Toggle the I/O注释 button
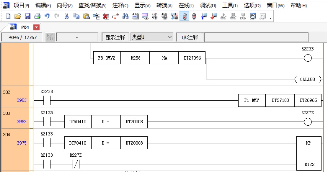 pos(190,37)
